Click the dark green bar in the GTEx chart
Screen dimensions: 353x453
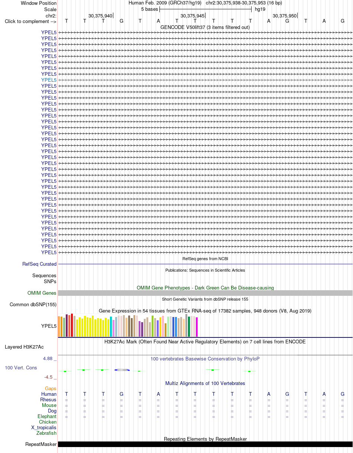pyautogui.click(x=189, y=327)
